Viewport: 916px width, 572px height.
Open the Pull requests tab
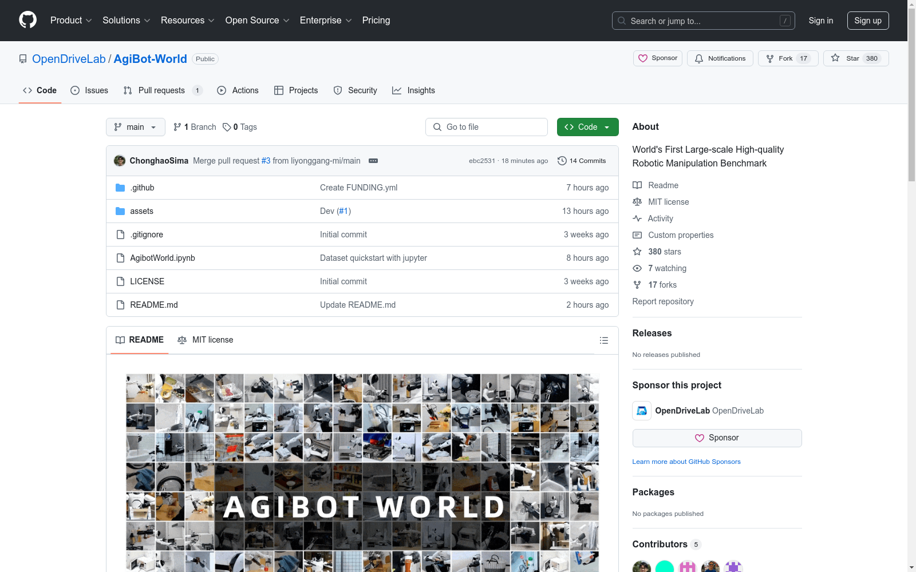163,90
